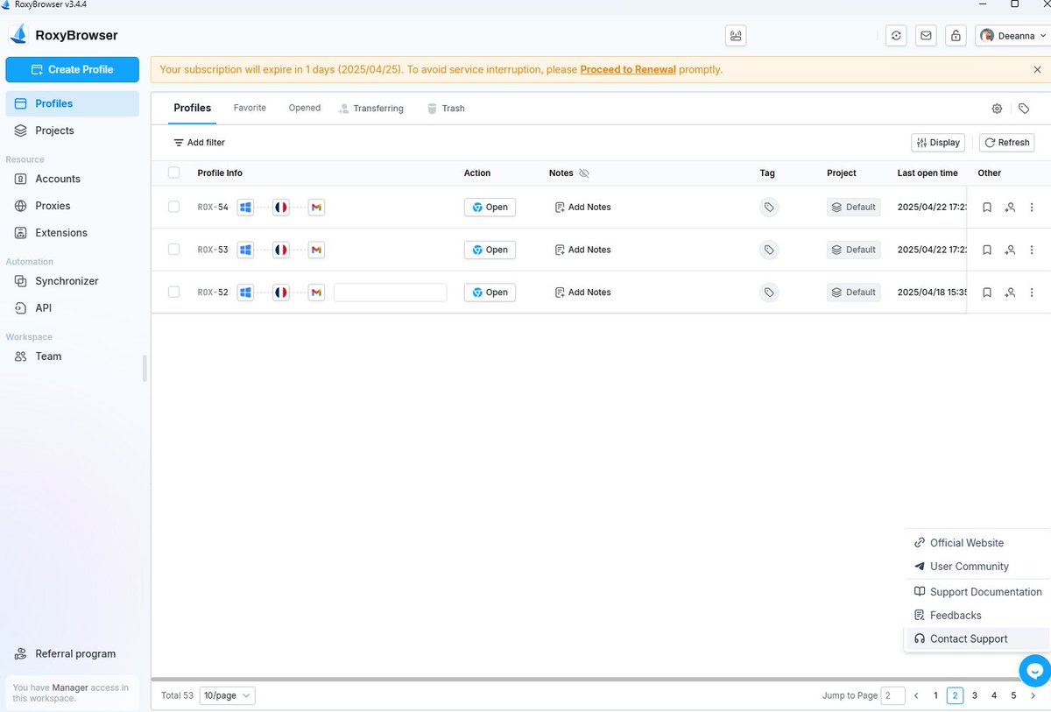Viewport: 1051px width, 712px height.
Task: Open Referral program in the sidebar
Action: pos(72,654)
